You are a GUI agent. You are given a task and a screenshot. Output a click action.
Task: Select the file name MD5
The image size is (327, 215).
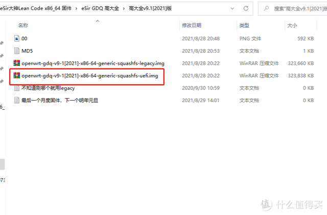pos(27,51)
